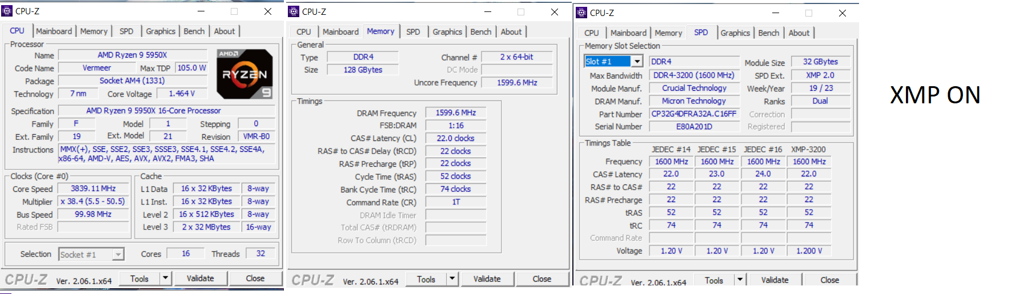The image size is (1023, 294).
Task: Go to About tab in right CPU-Z window
Action: (x=799, y=33)
